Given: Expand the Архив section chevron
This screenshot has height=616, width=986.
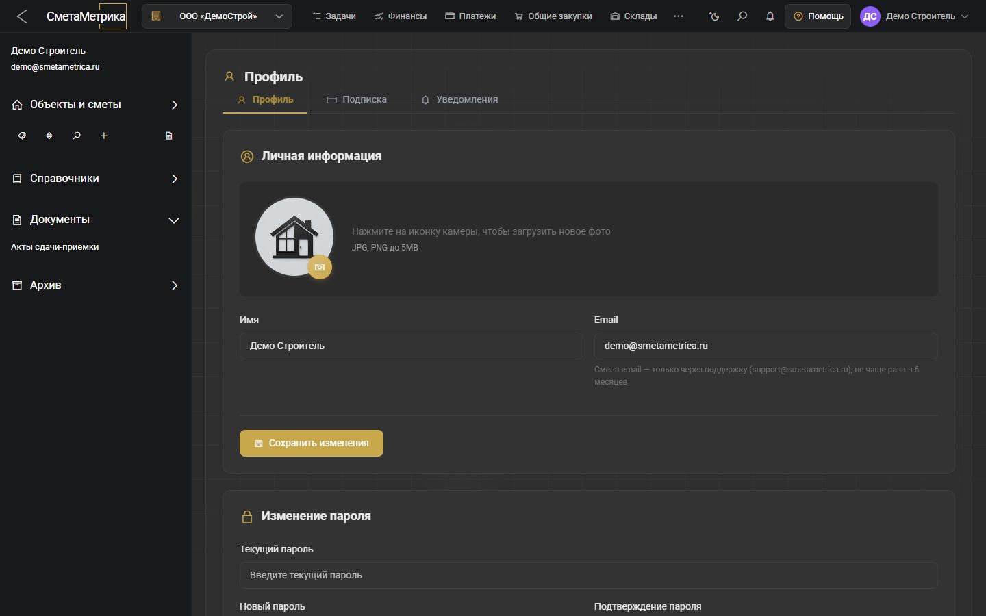Looking at the screenshot, I should click(x=175, y=285).
